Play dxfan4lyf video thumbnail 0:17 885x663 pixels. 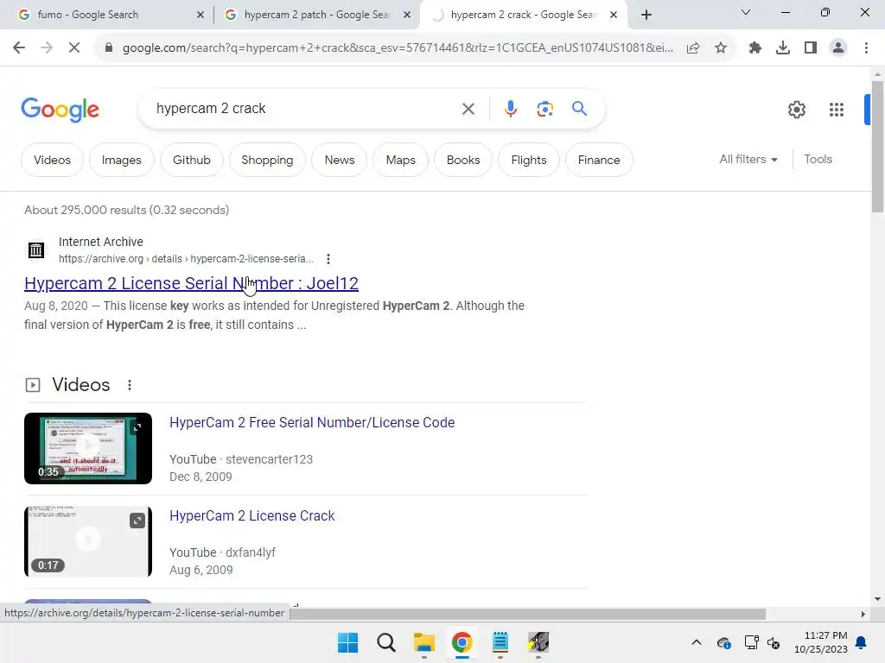[x=88, y=542]
